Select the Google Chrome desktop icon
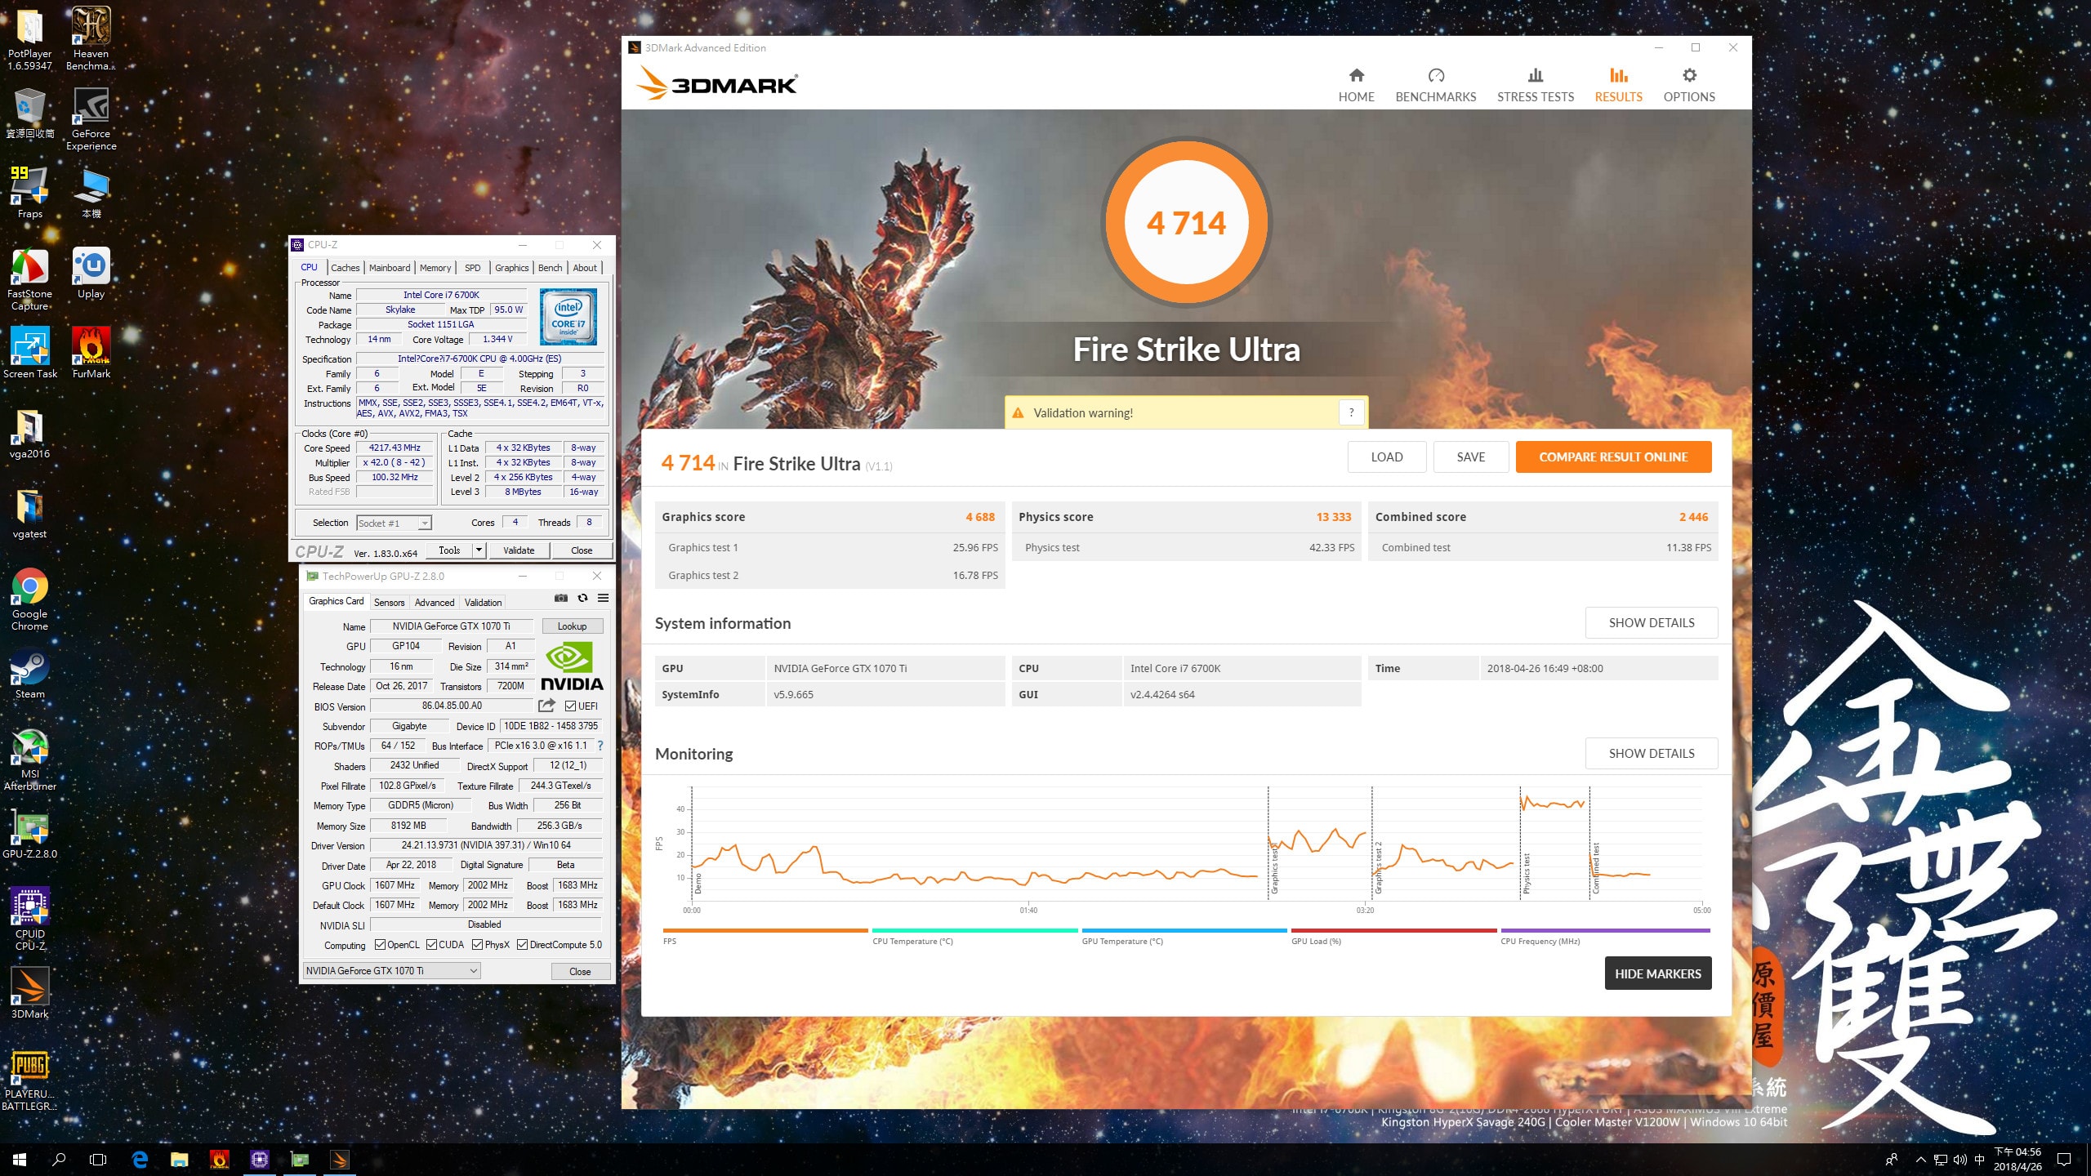This screenshot has width=2091, height=1176. point(29,599)
